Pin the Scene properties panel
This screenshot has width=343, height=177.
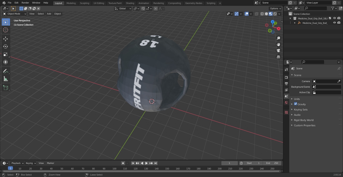tap(339, 69)
